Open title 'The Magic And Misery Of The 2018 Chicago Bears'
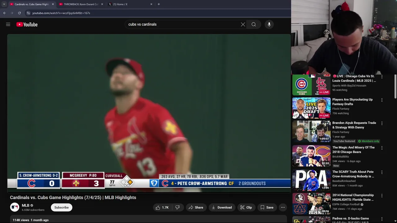This screenshot has height=223, width=397. click(354, 150)
